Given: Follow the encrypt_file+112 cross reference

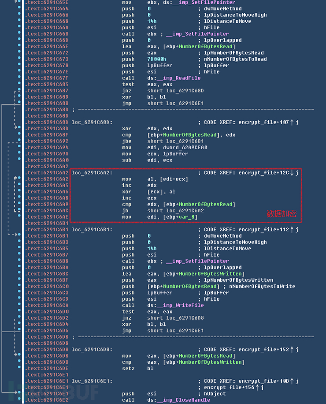Looking at the screenshot, I should (264, 230).
